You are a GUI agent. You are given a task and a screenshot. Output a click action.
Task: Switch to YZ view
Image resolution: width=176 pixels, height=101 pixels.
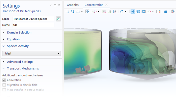[x=109, y=11]
